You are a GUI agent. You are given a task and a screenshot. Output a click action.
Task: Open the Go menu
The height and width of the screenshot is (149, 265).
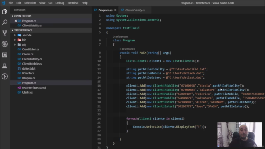(51, 3)
